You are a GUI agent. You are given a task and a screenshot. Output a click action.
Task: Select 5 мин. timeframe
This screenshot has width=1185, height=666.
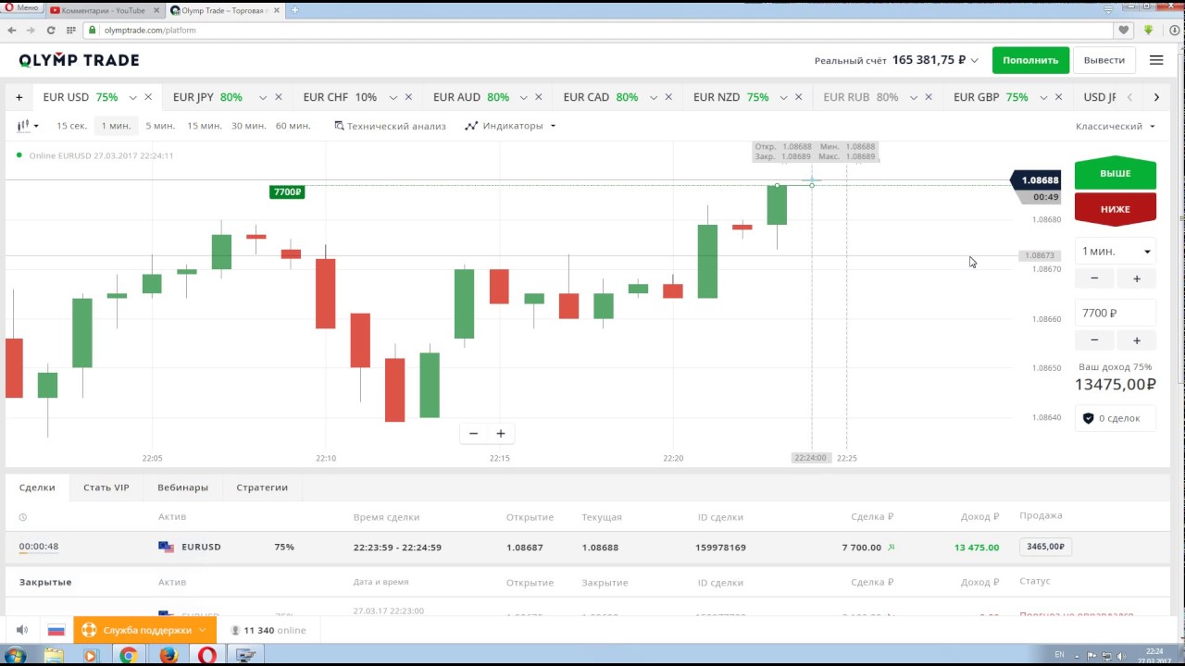point(160,126)
